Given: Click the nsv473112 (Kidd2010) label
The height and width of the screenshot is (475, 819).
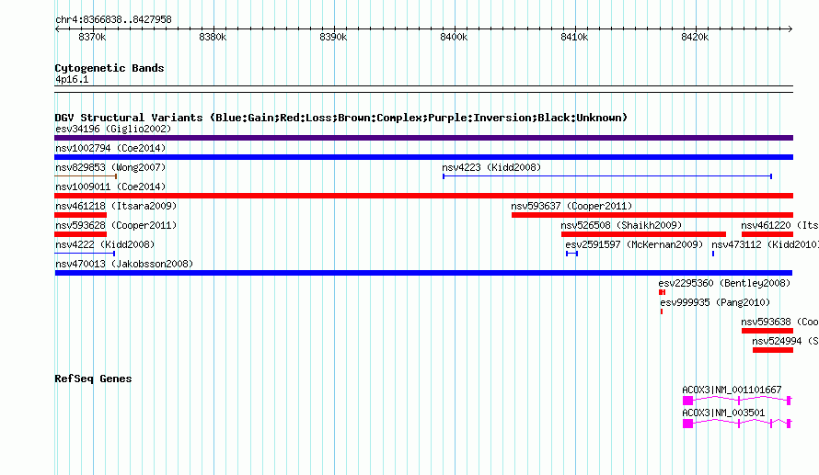Looking at the screenshot, I should coord(765,244).
